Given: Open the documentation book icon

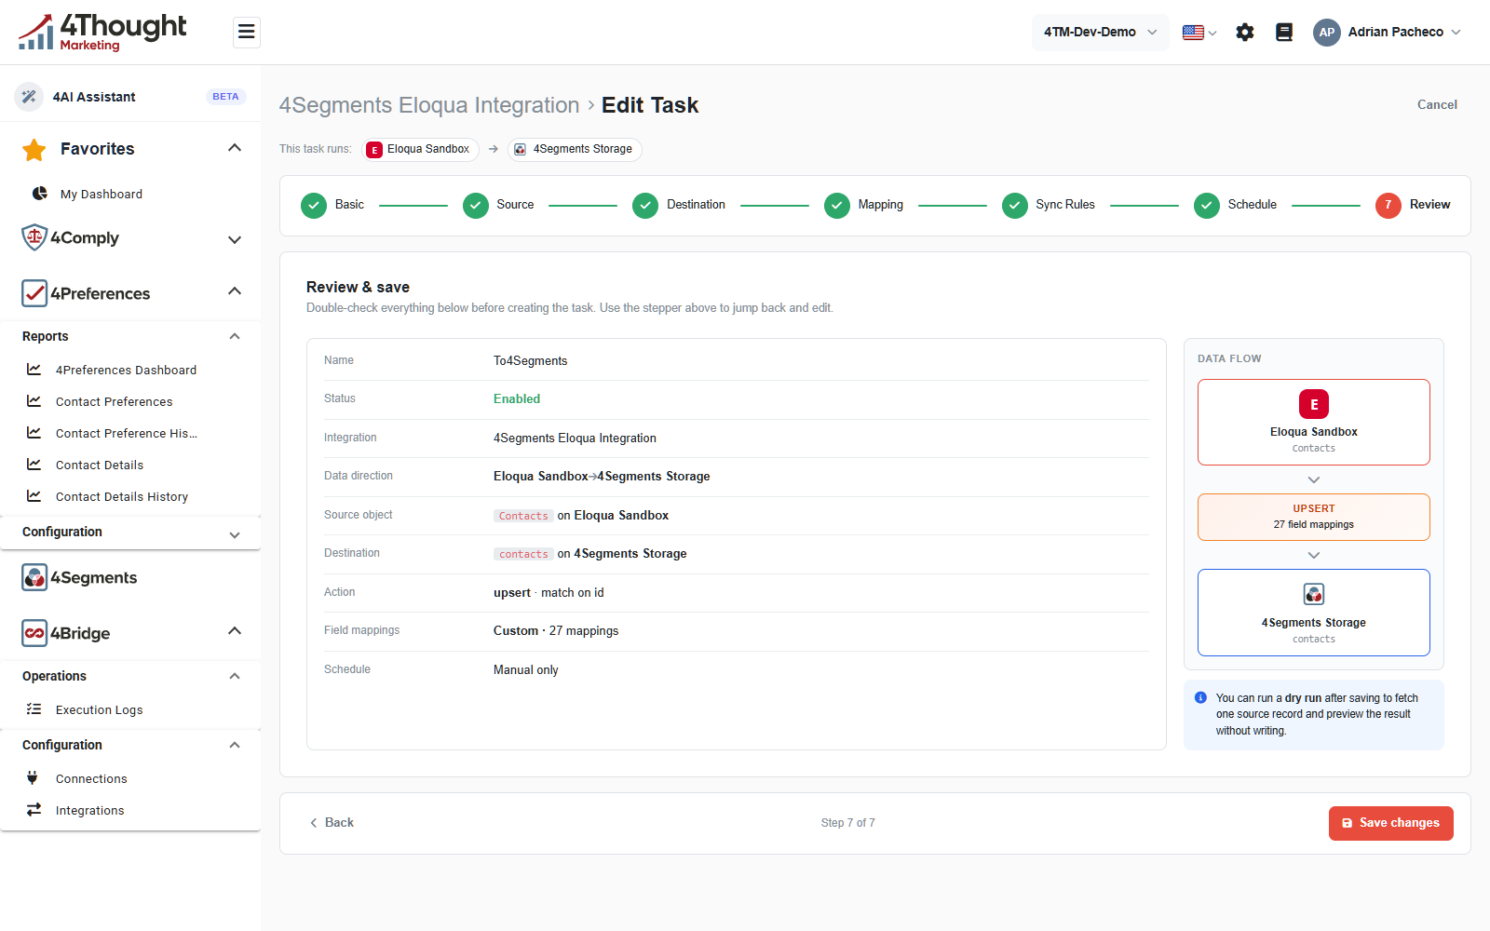Looking at the screenshot, I should tap(1284, 33).
